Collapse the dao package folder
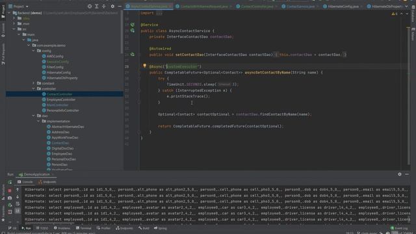This screenshot has width=416, height=234. coord(33,116)
